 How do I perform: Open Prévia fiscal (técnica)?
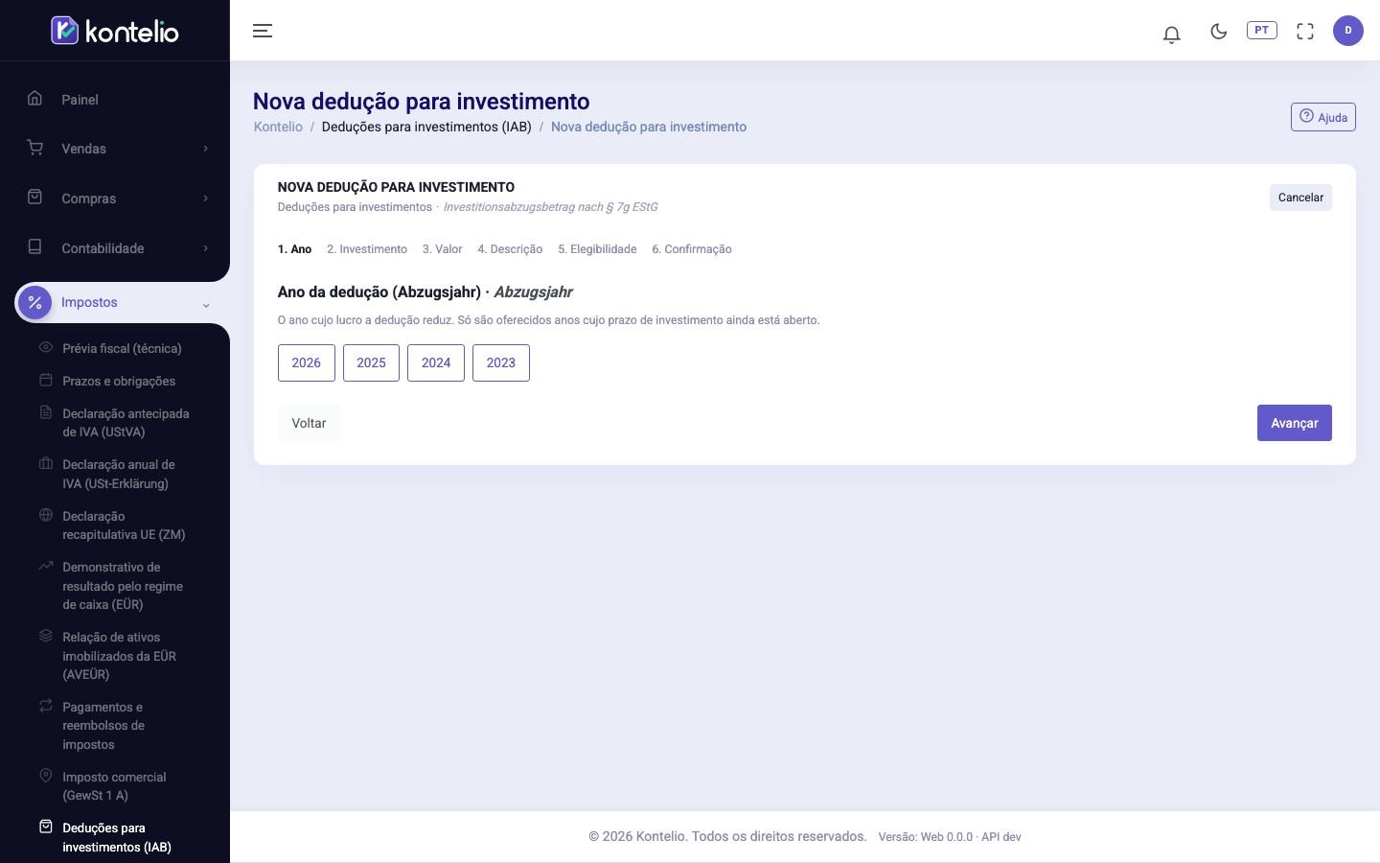122,349
